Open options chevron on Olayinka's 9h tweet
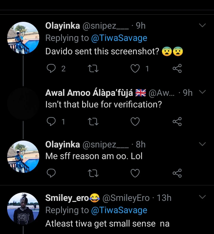214x234 pixels. [x=202, y=26]
